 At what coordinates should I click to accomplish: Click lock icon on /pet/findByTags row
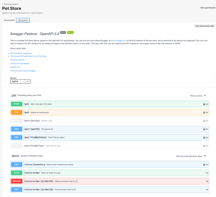204,146
